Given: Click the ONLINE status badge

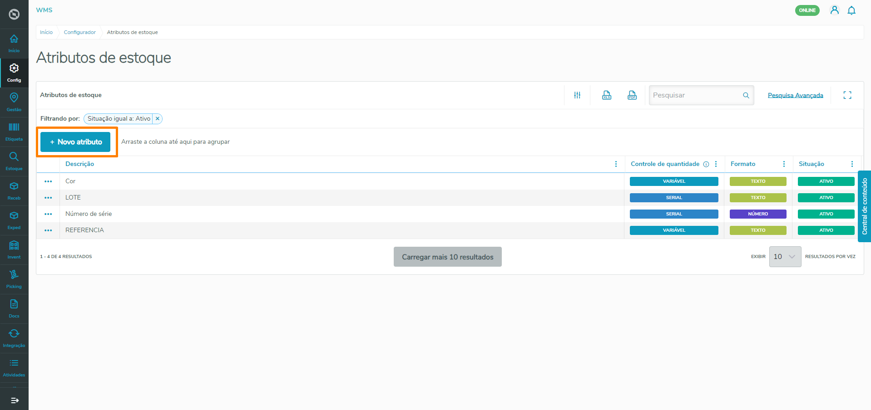Looking at the screenshot, I should [807, 10].
